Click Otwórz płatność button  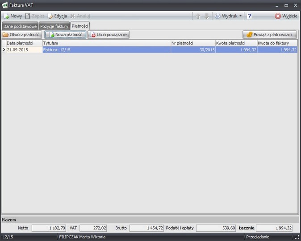point(22,35)
